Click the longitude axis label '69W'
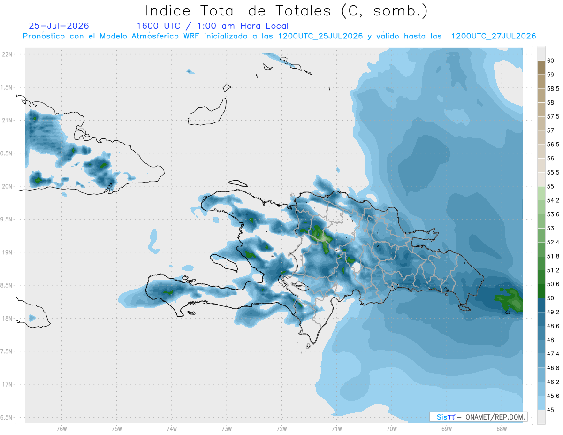 coord(446,429)
